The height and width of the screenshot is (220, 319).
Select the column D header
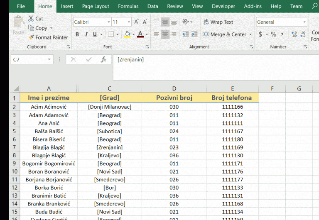tap(174, 89)
